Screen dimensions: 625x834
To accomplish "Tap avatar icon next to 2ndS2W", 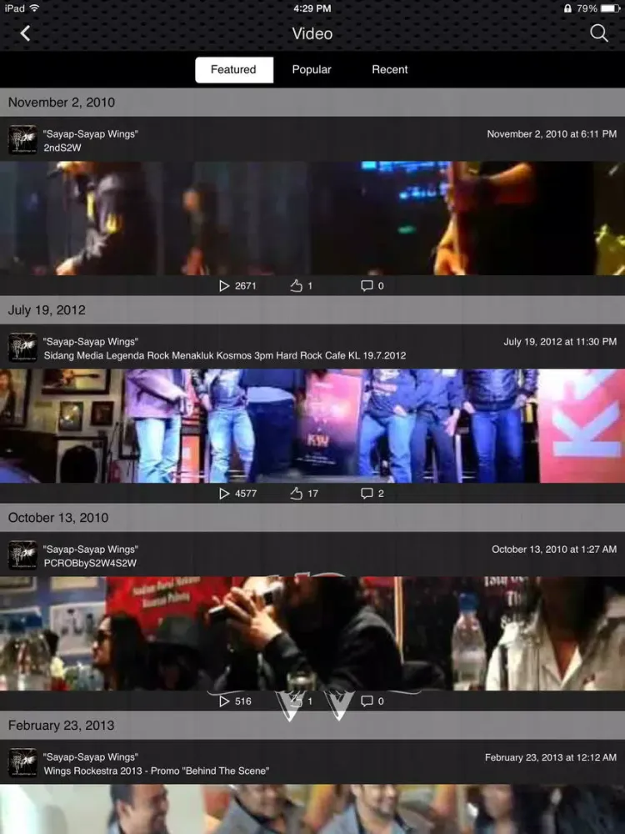I will tap(22, 140).
